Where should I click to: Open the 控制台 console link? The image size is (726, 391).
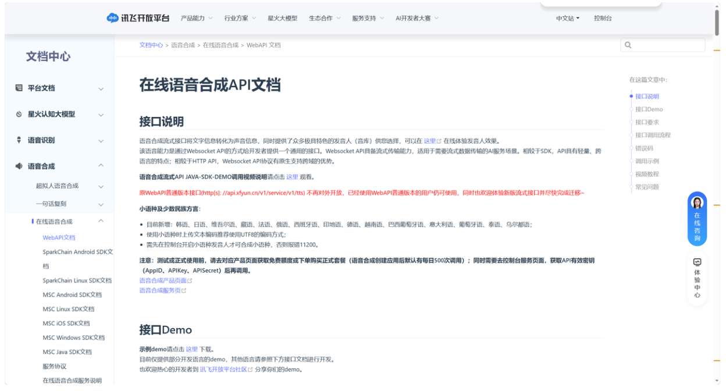click(603, 18)
